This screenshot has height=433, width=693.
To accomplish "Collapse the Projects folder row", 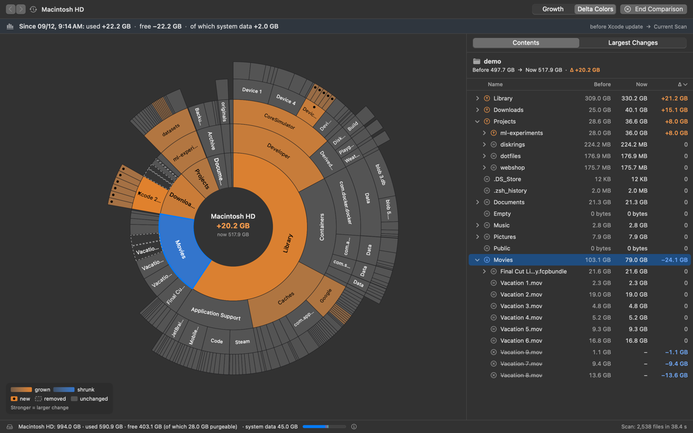I will (477, 121).
